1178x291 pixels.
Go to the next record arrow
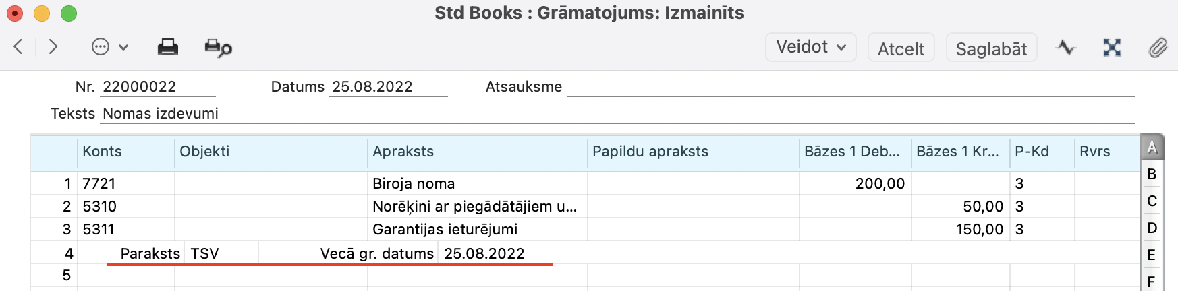pyautogui.click(x=53, y=46)
